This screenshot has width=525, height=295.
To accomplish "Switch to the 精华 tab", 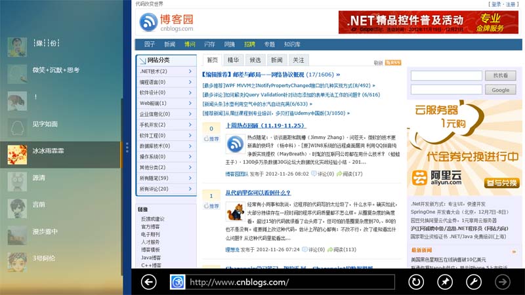I will coord(233,60).
